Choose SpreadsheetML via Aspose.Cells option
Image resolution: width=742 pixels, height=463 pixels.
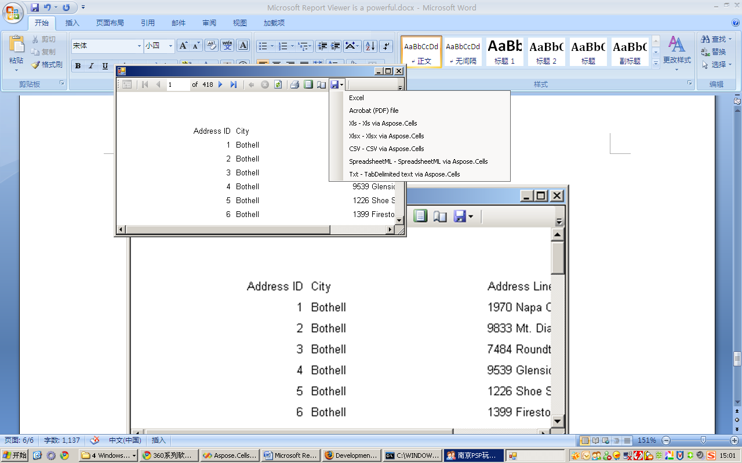coord(420,161)
